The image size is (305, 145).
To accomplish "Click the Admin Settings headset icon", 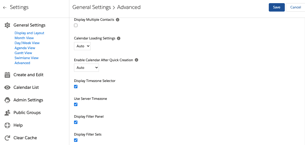I will click(7, 100).
